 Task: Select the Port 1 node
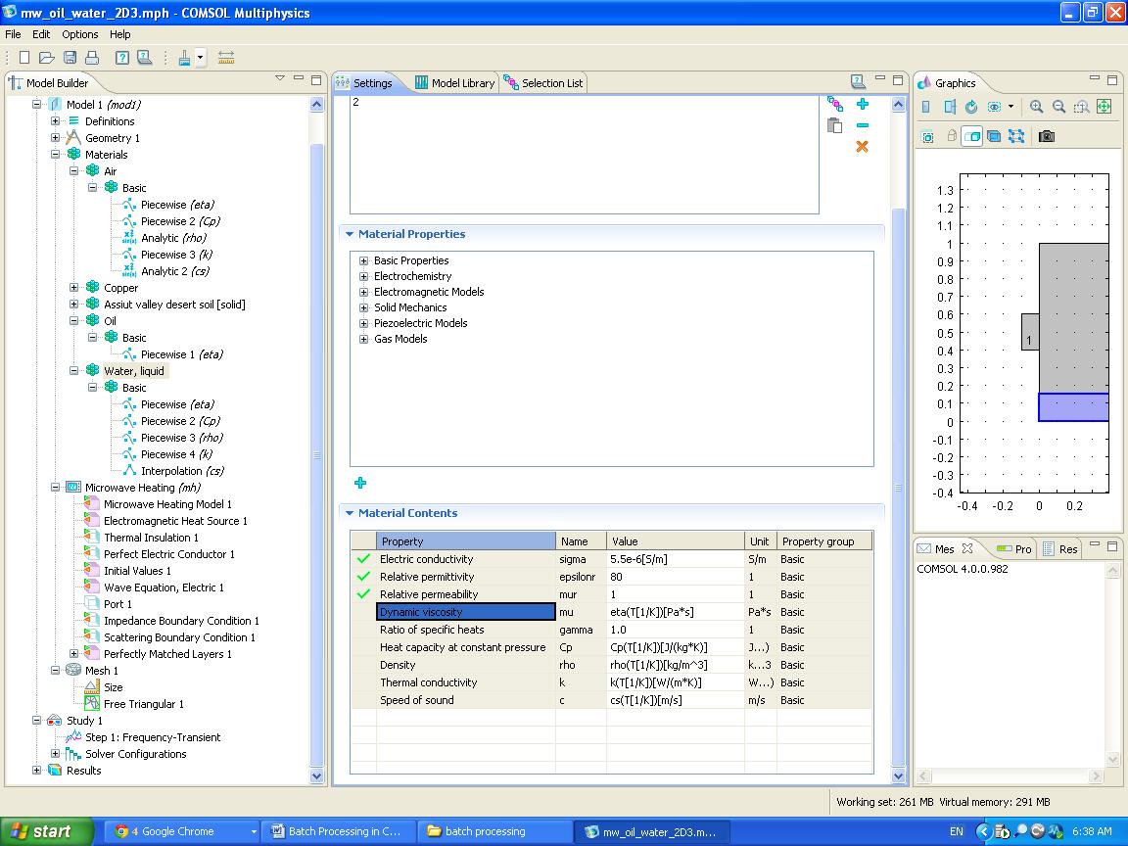(117, 604)
